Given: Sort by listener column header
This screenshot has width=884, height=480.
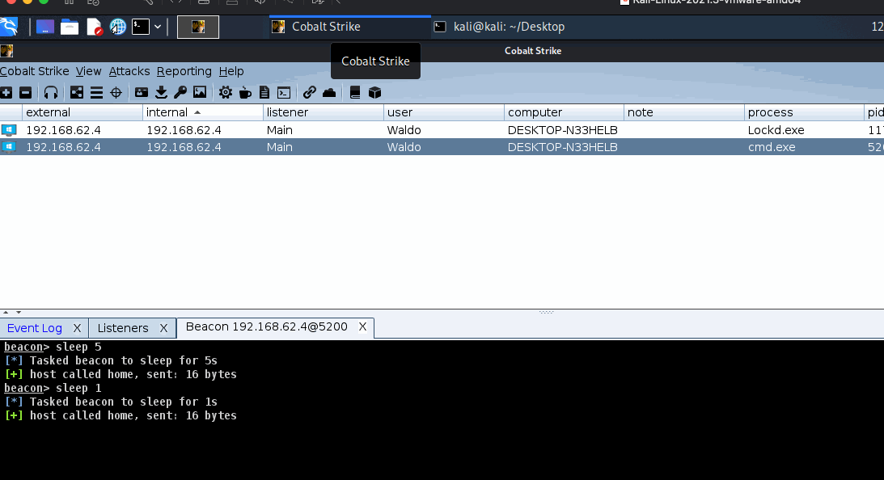Looking at the screenshot, I should [323, 112].
